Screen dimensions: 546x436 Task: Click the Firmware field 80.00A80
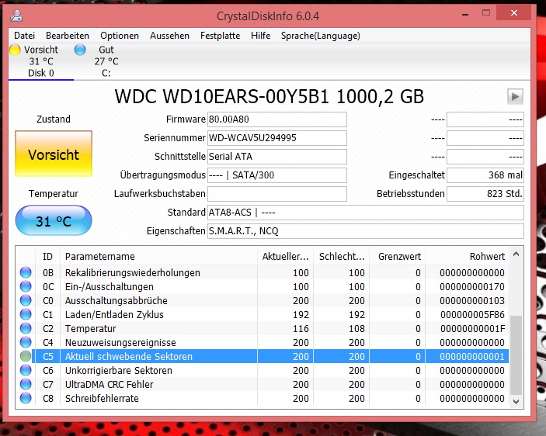(x=277, y=119)
